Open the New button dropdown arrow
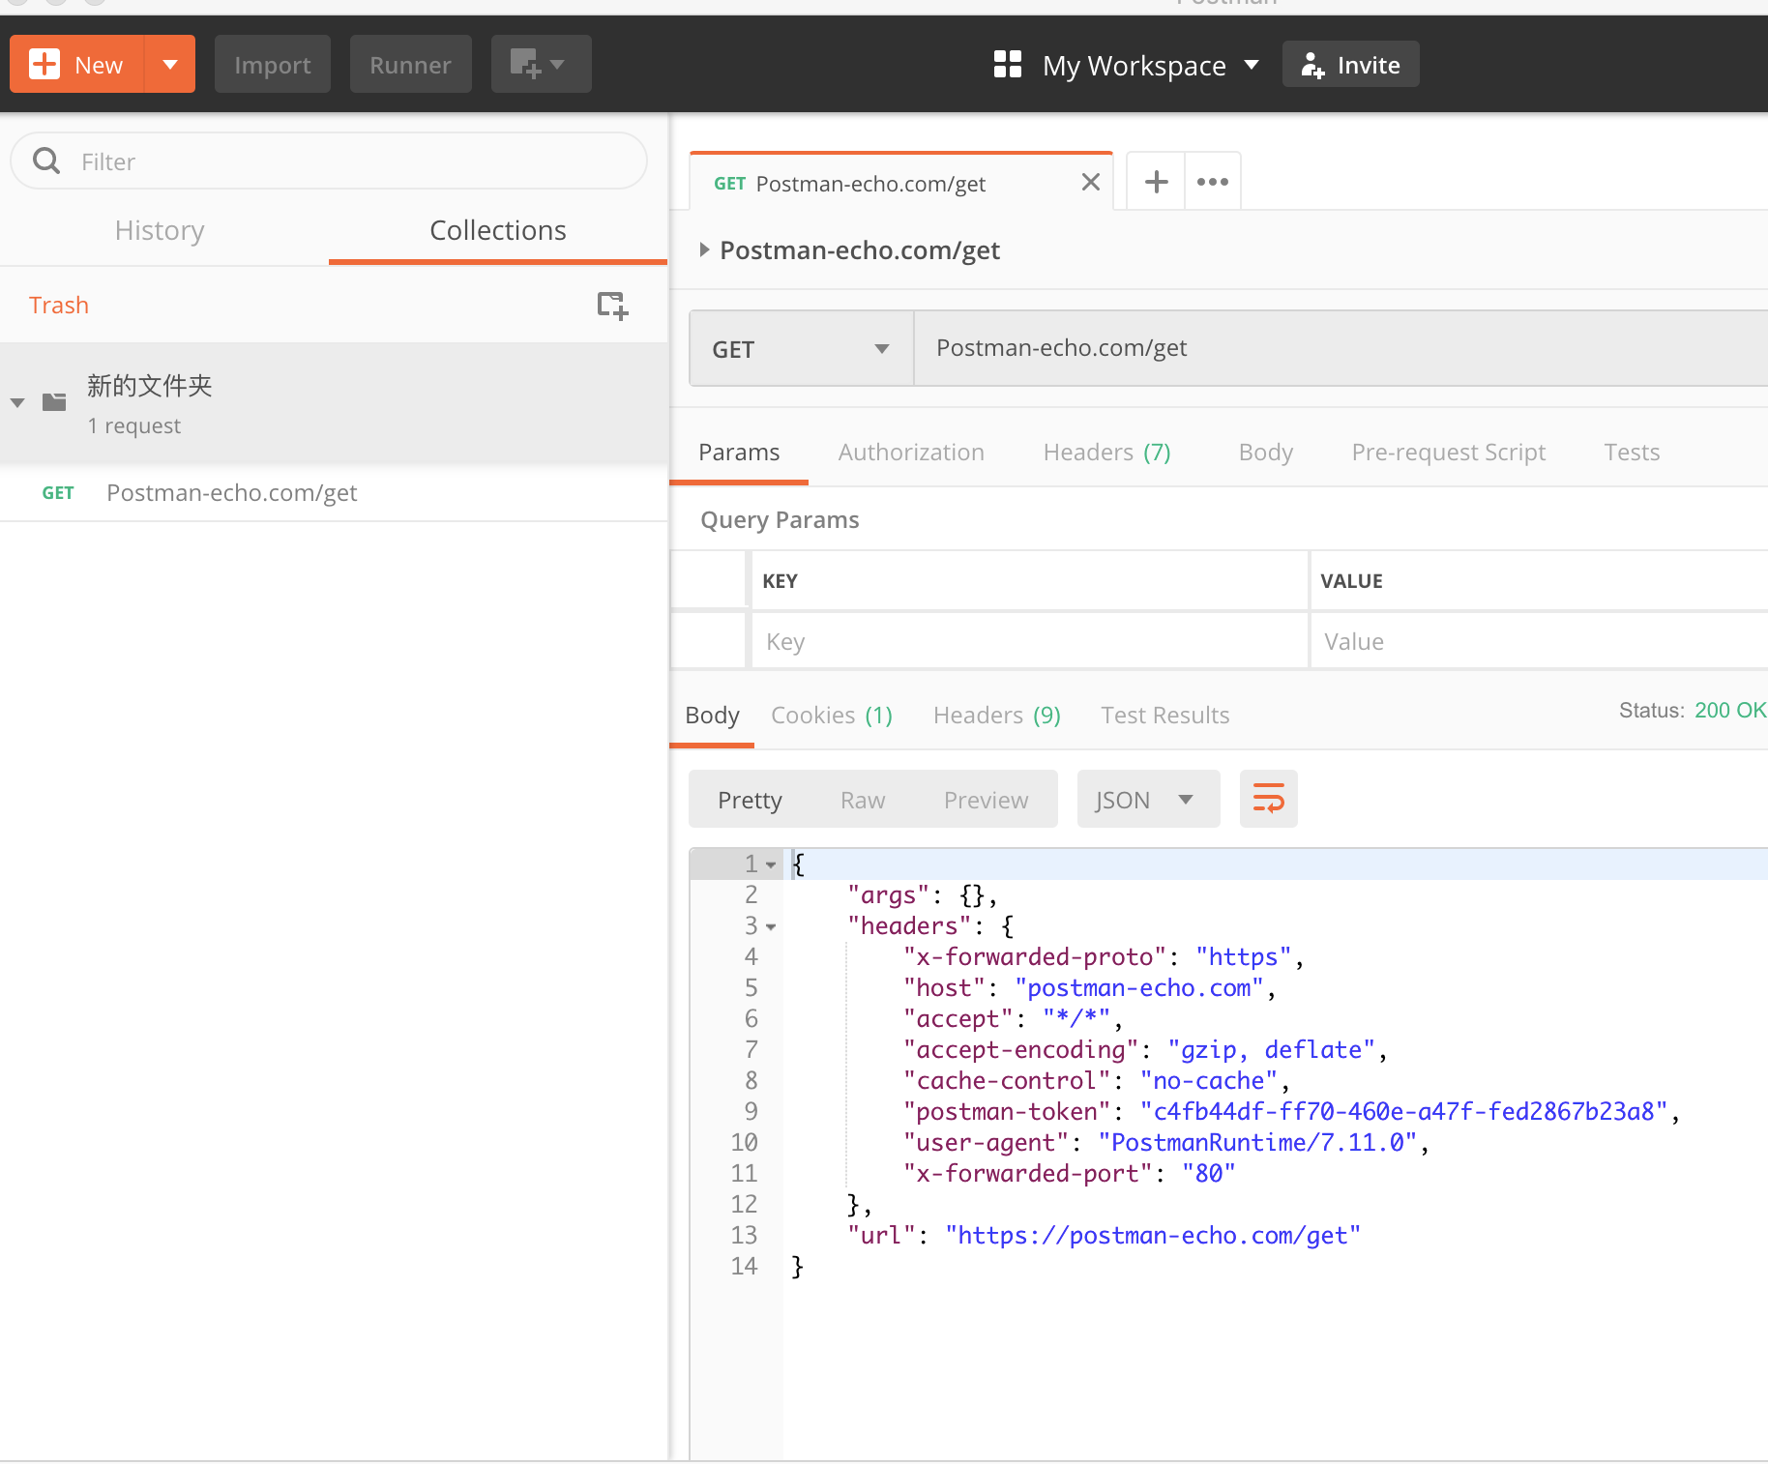Image resolution: width=1768 pixels, height=1464 pixels. pos(170,65)
